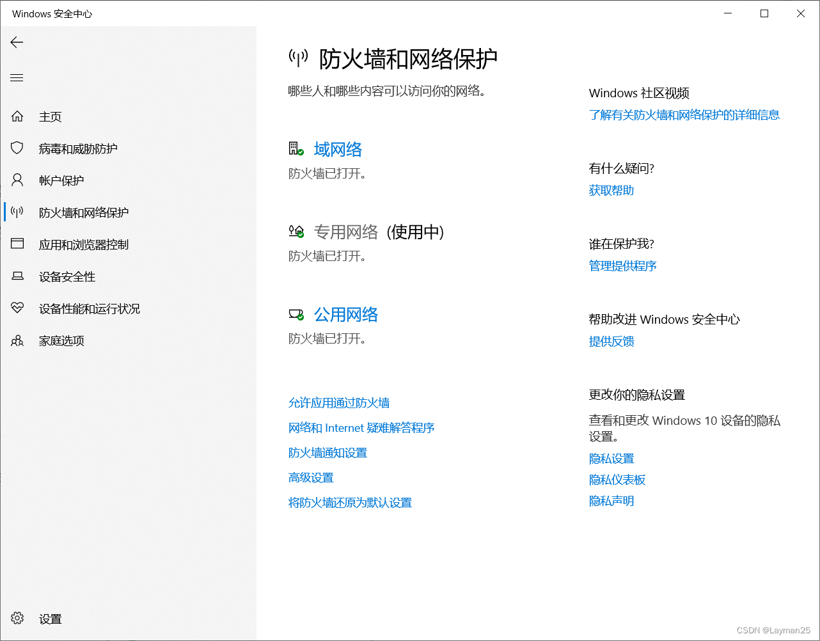Click the 查看和更改 Windows 10 设备的隐私设置 description
The image size is (820, 641).
[684, 428]
